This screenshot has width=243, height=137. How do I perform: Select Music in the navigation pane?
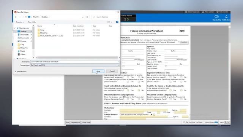22,51
